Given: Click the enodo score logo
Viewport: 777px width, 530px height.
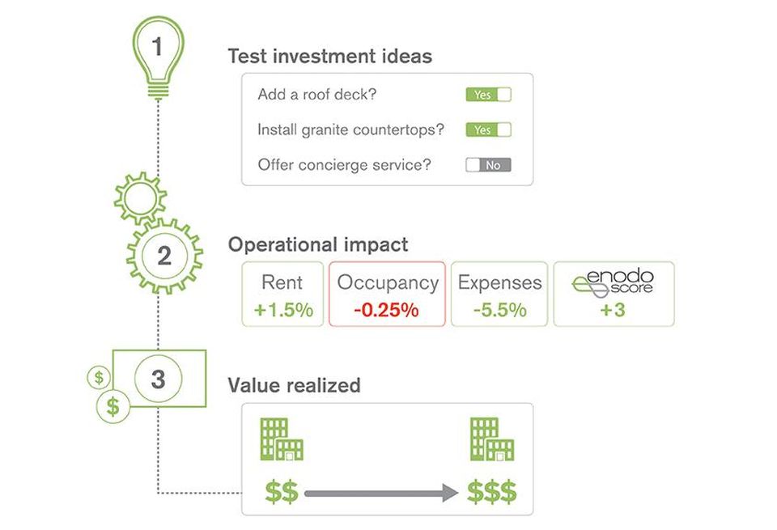Looking at the screenshot, I should click(x=613, y=283).
